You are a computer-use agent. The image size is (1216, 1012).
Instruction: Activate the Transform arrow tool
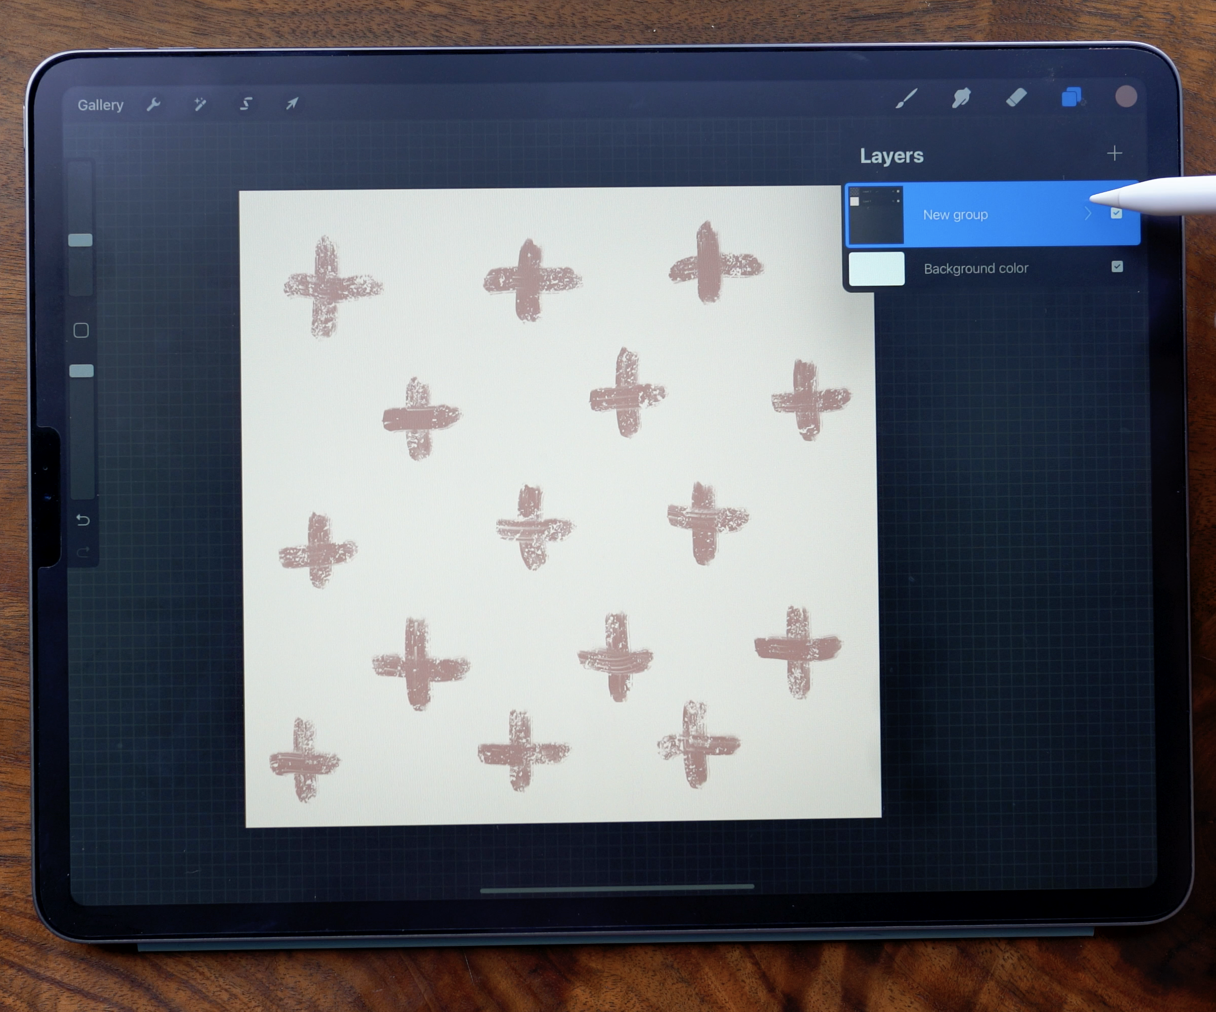pos(292,103)
